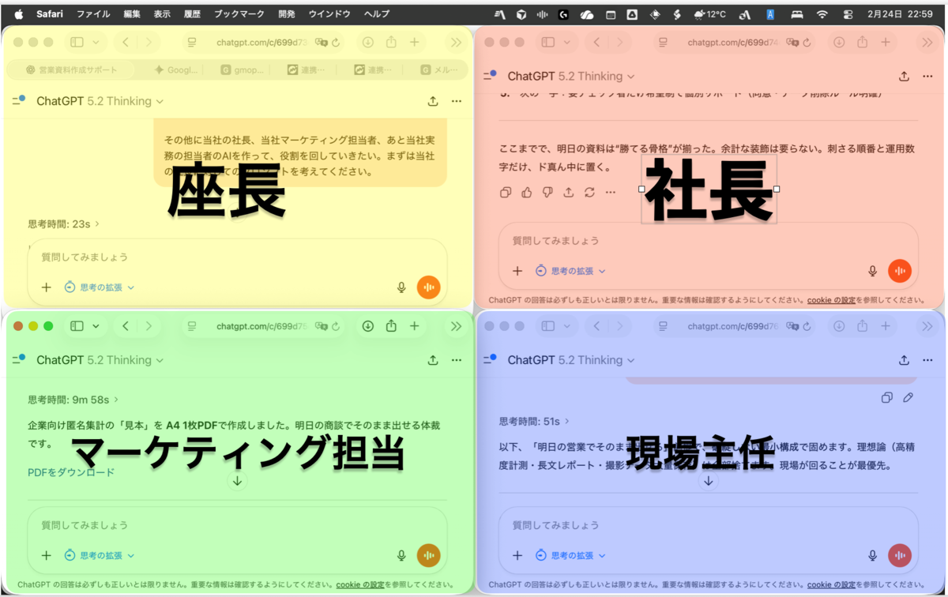
Task: Toggle Safari sidebar in green window
Action: pos(77,326)
